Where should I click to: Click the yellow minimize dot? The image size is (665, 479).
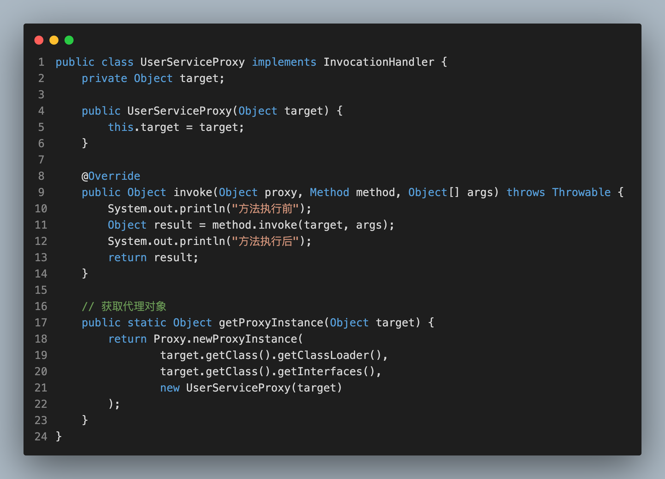[54, 40]
